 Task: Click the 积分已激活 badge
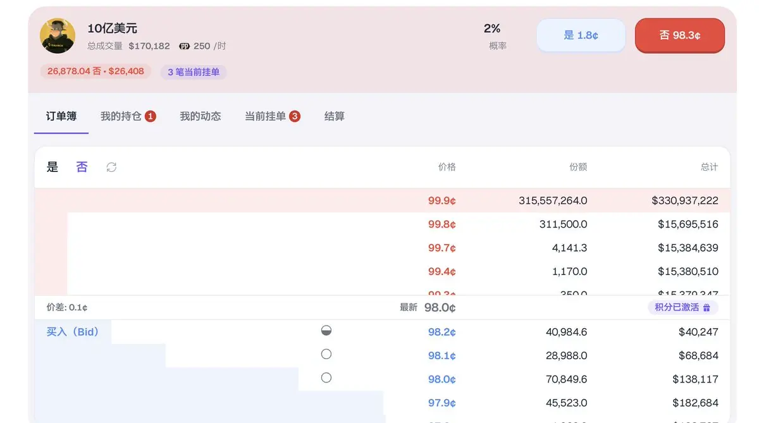pos(682,307)
